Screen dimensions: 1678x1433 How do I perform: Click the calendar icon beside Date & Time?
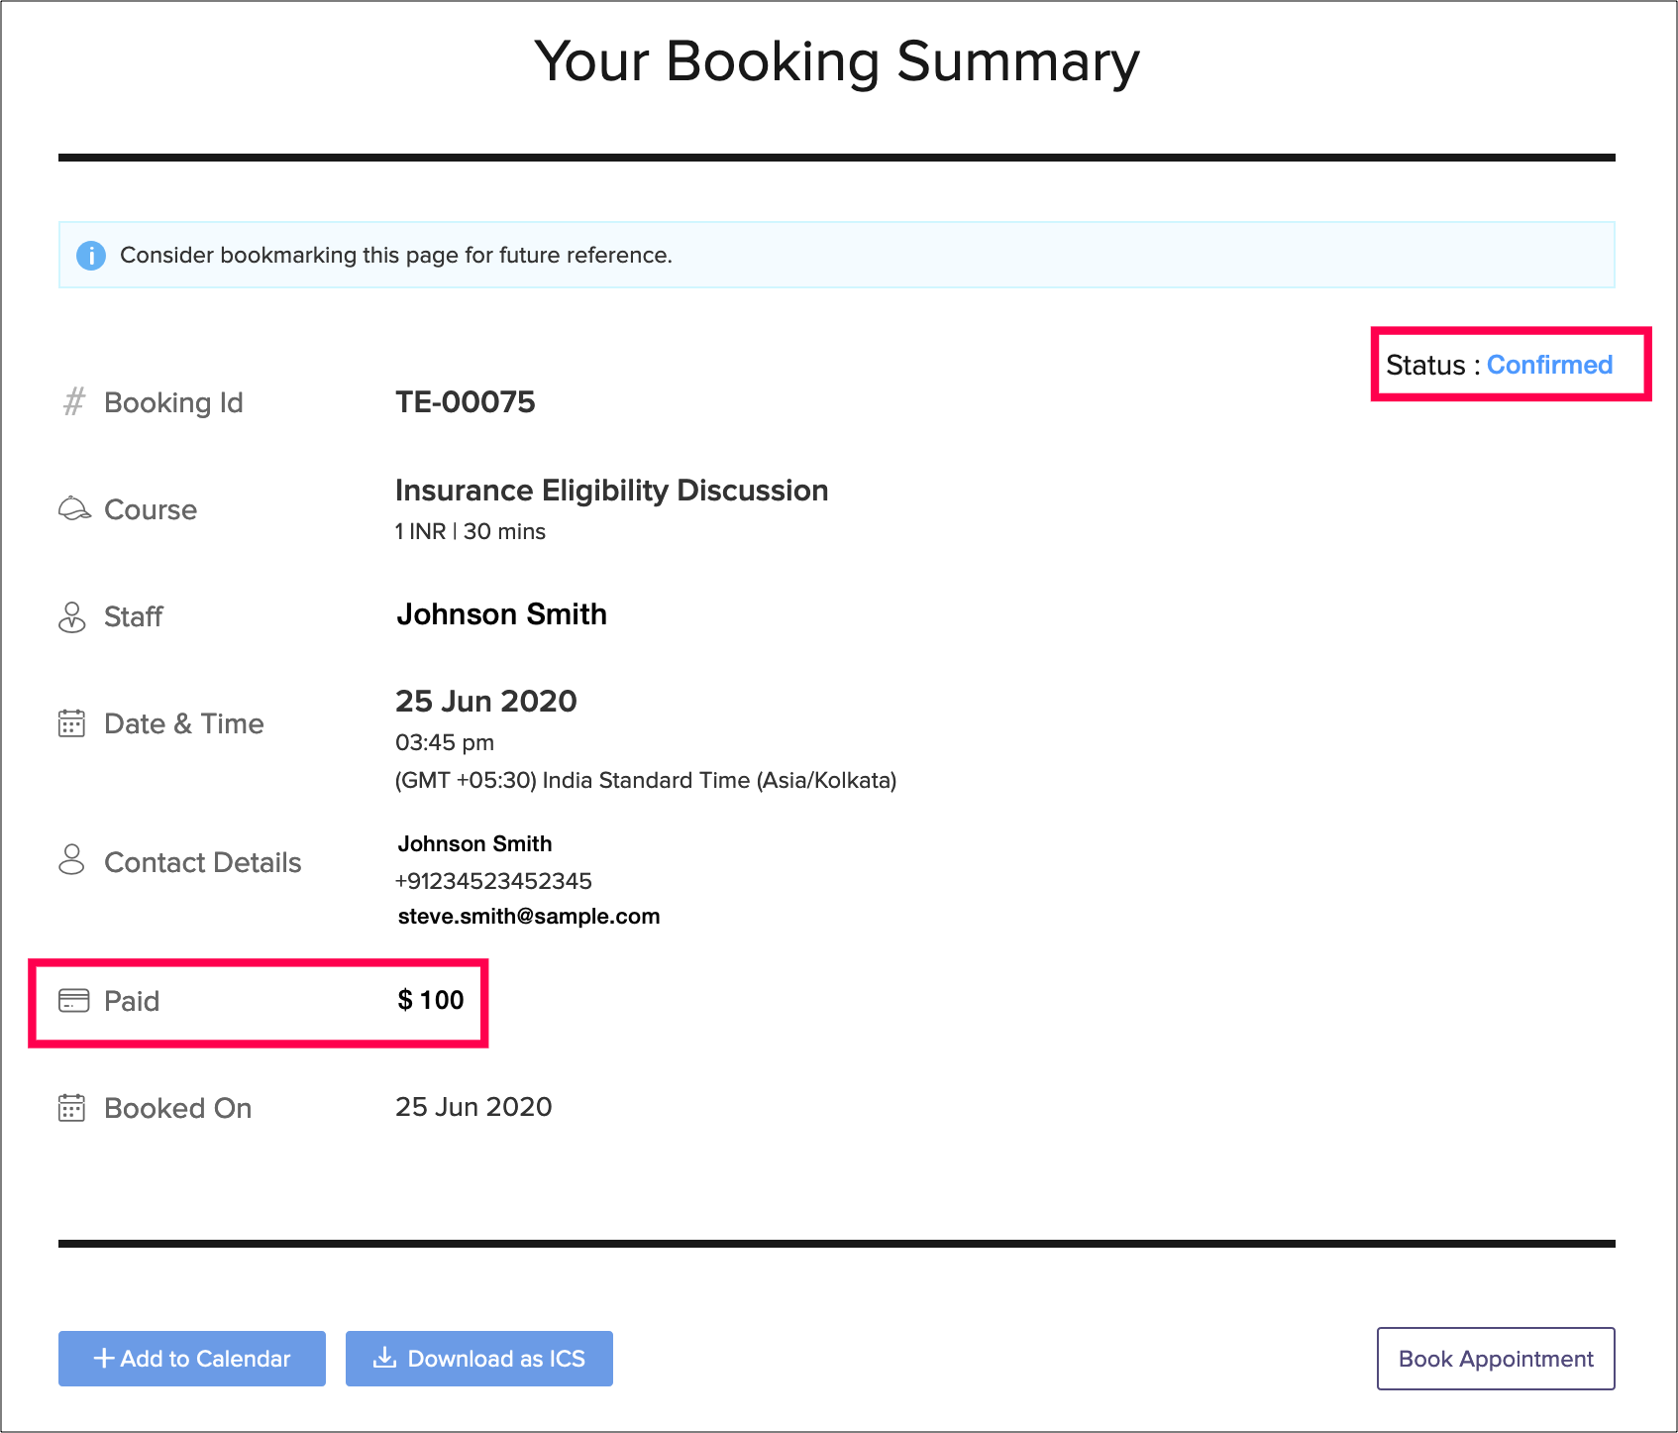tap(71, 723)
